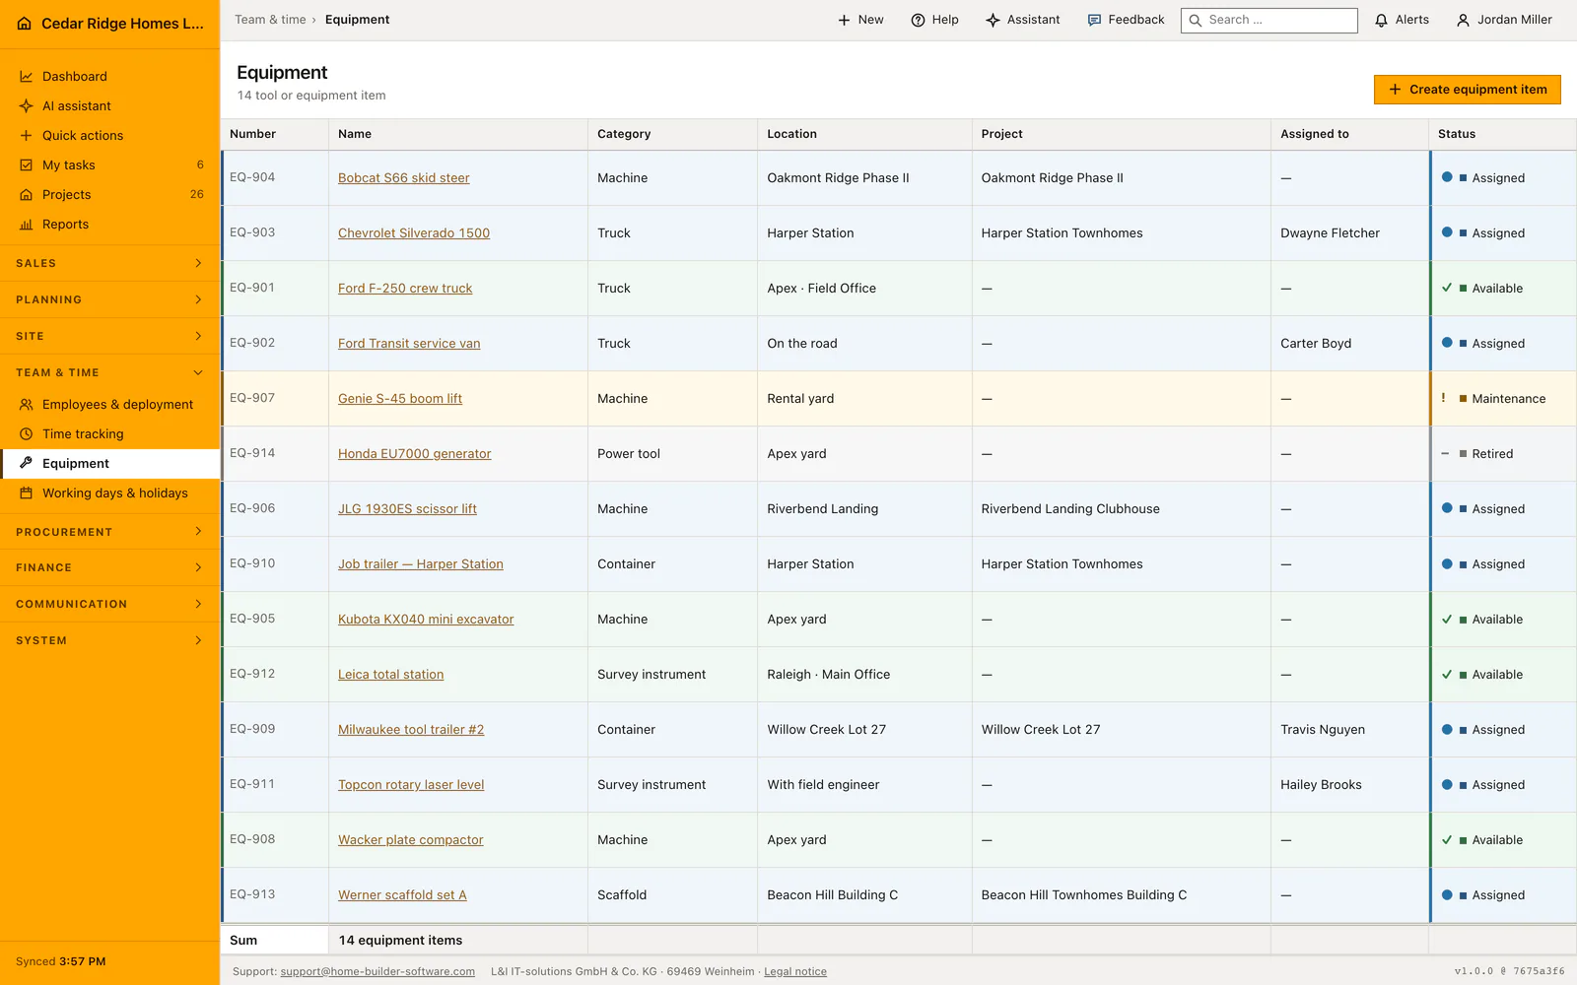
Task: Click the Time tracking clock icon
Action: pyautogui.click(x=27, y=434)
